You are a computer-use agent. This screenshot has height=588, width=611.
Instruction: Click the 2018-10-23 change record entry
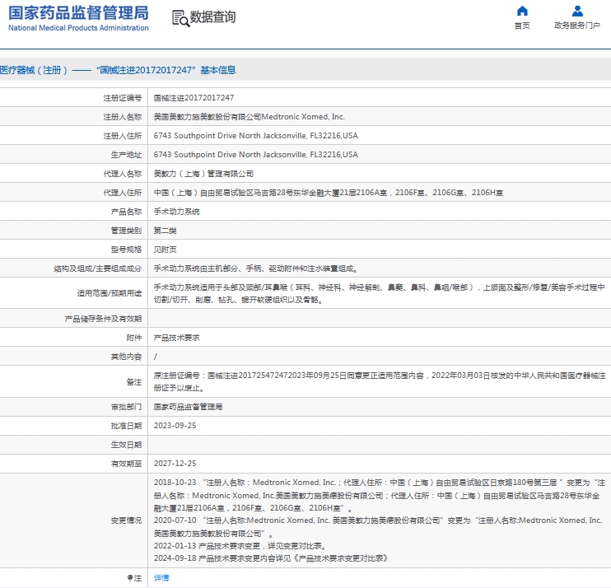[x=380, y=495]
